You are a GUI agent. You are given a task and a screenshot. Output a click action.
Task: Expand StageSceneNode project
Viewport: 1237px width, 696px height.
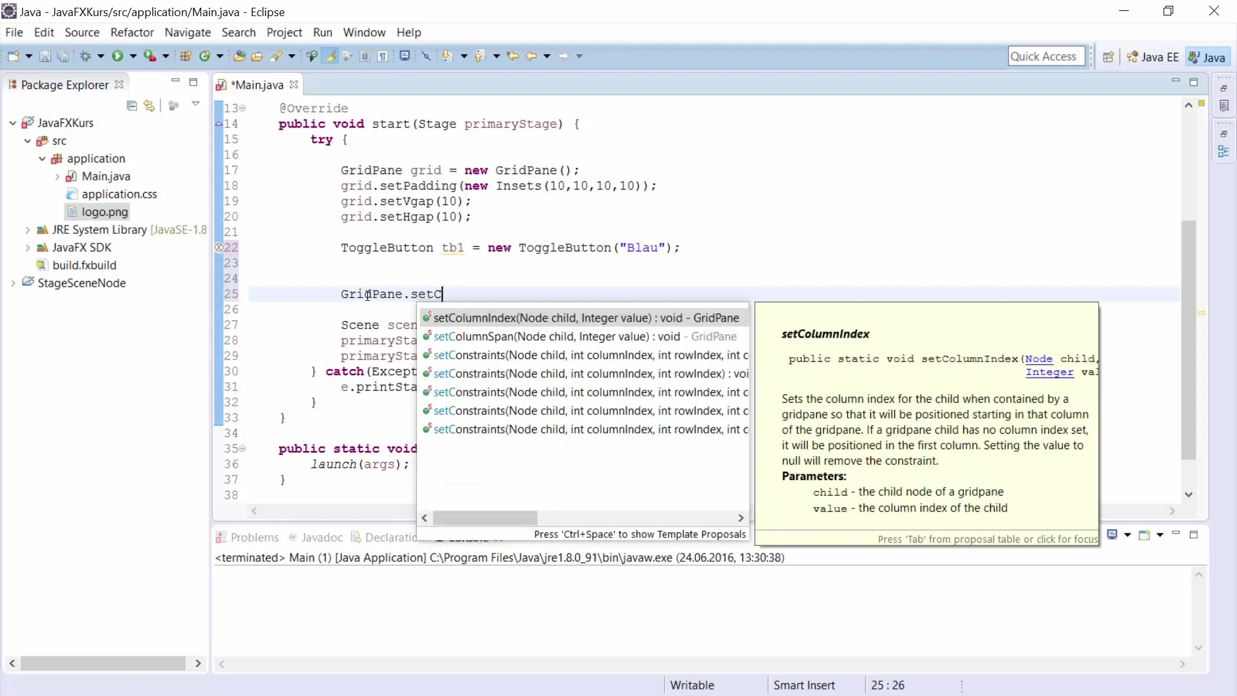(x=12, y=283)
